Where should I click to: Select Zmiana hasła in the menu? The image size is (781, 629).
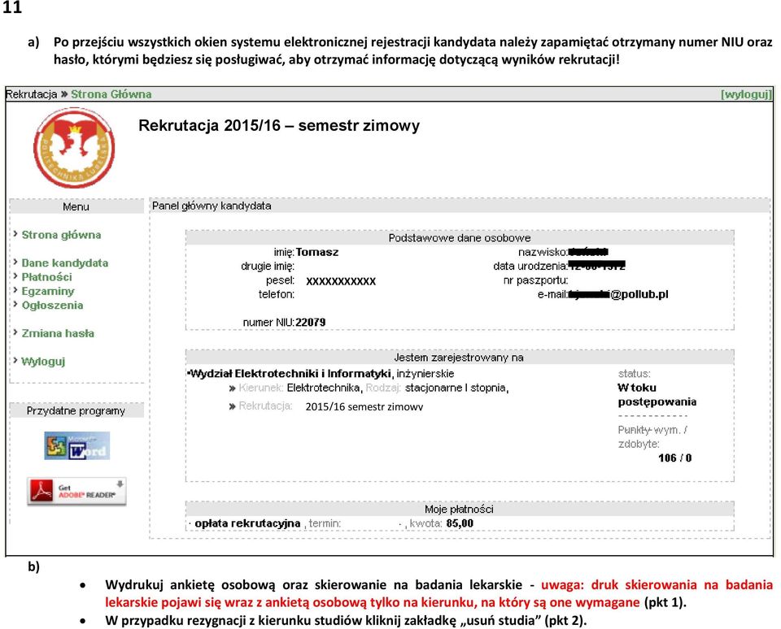[58, 333]
